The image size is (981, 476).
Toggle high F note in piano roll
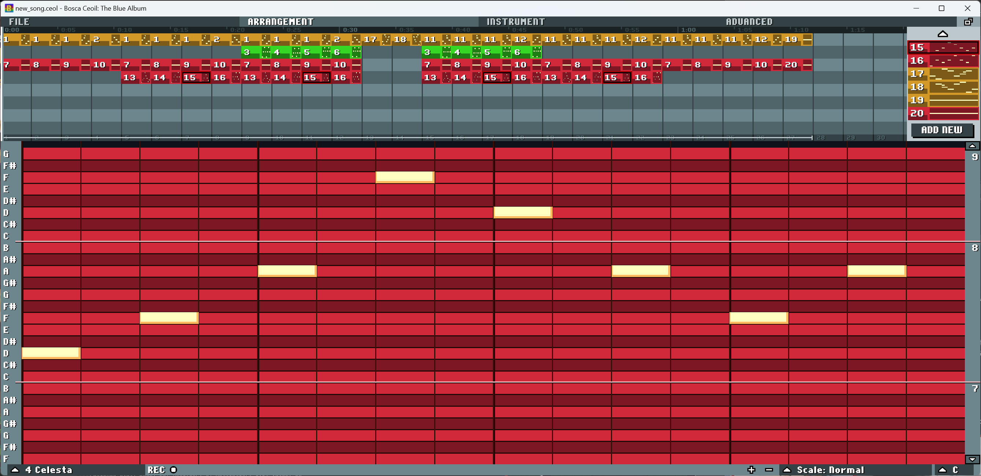[405, 177]
